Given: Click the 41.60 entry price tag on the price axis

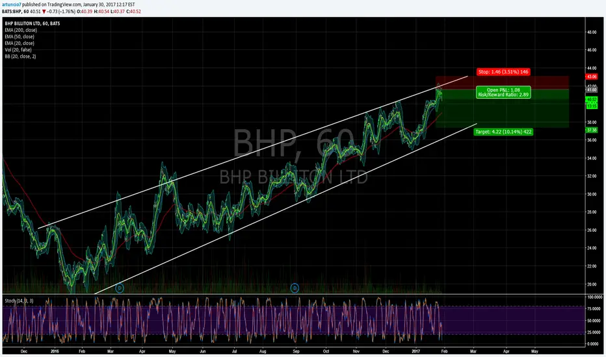Looking at the screenshot, I should pos(592,90).
